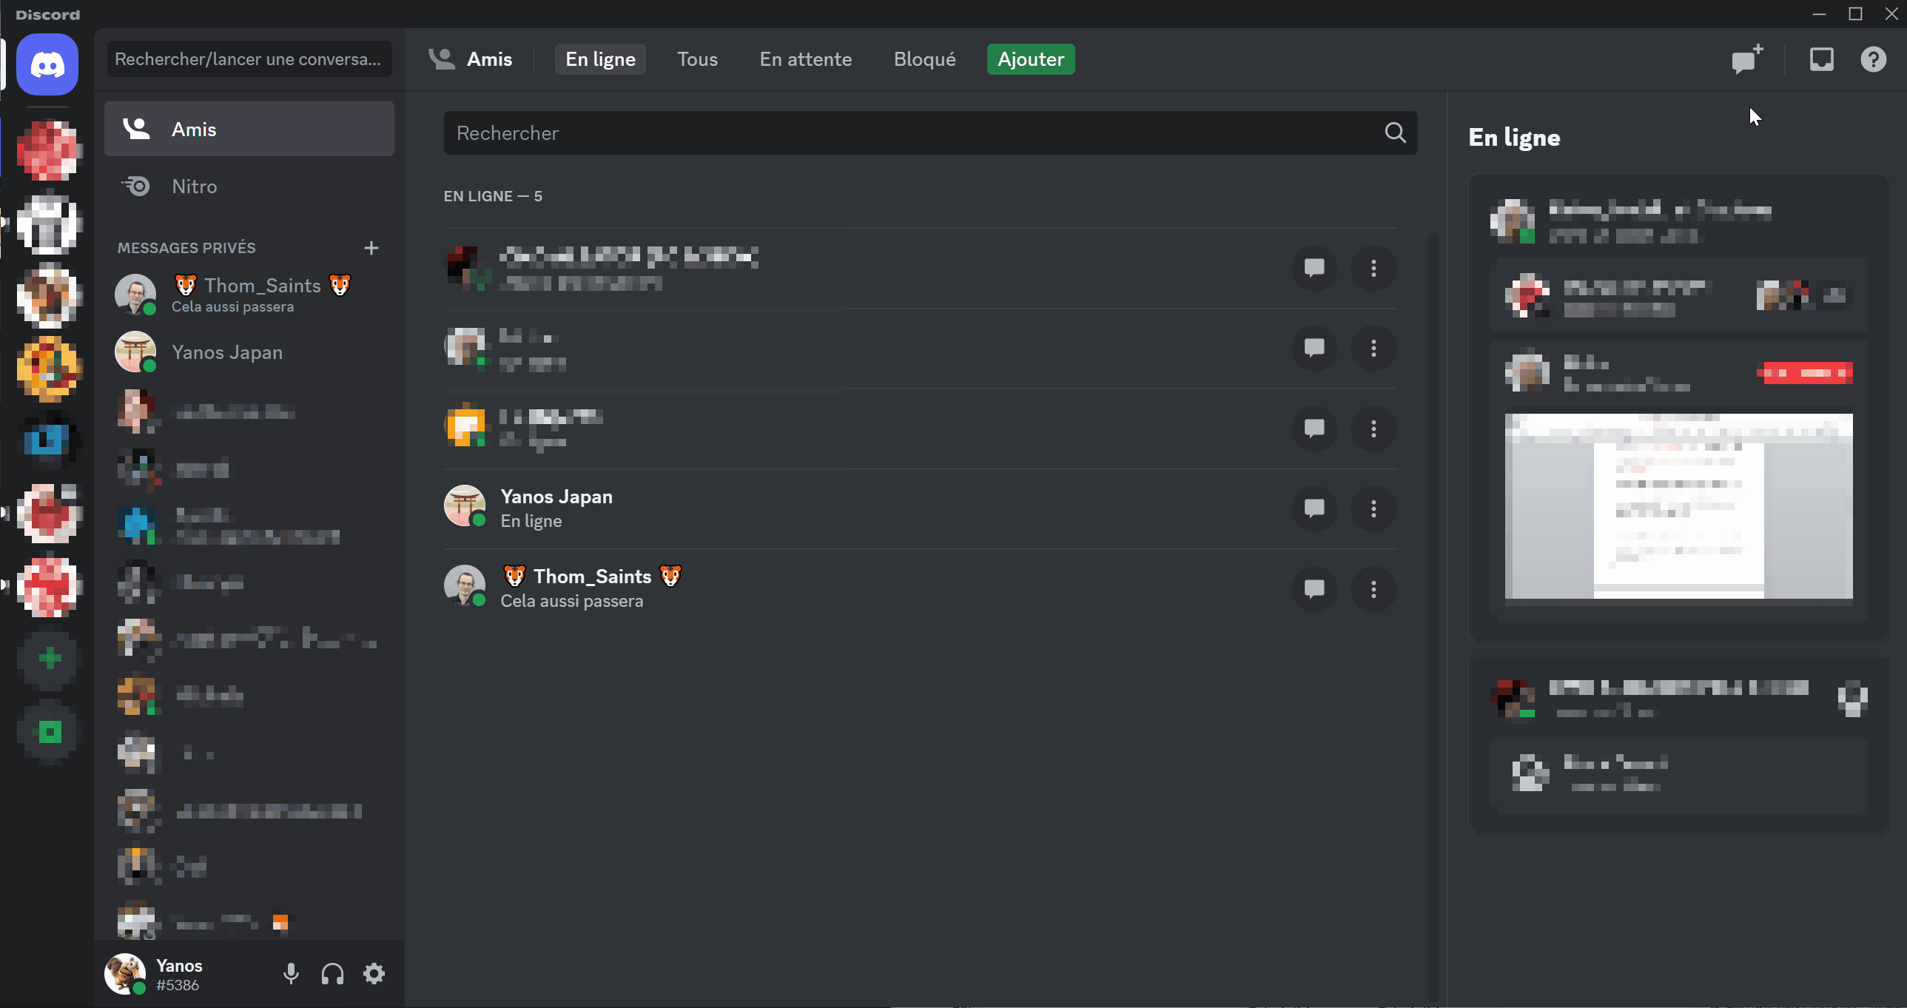The width and height of the screenshot is (1907, 1008).
Task: Click Yanos Japan in online friends list
Action: [x=920, y=509]
